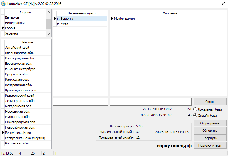
Task: Select the Онлайн база radio button
Action: coord(195,116)
